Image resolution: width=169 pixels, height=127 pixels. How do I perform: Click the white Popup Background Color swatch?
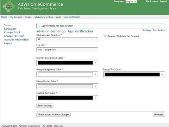65,74
